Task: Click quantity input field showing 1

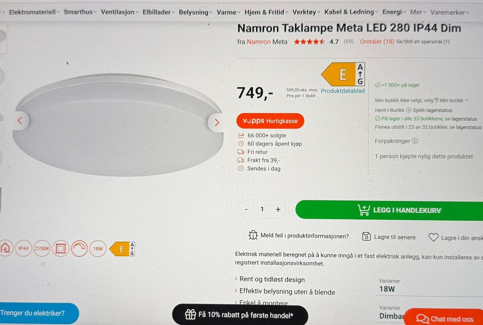Action: tap(262, 209)
